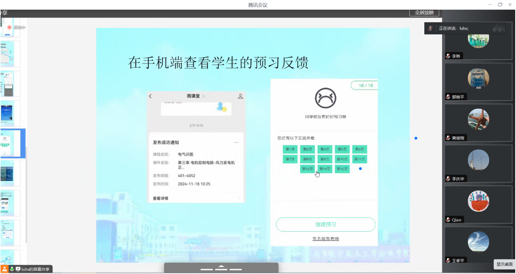Click the luhx的屏幕共享 label
The width and height of the screenshot is (516, 274).
pos(35,269)
